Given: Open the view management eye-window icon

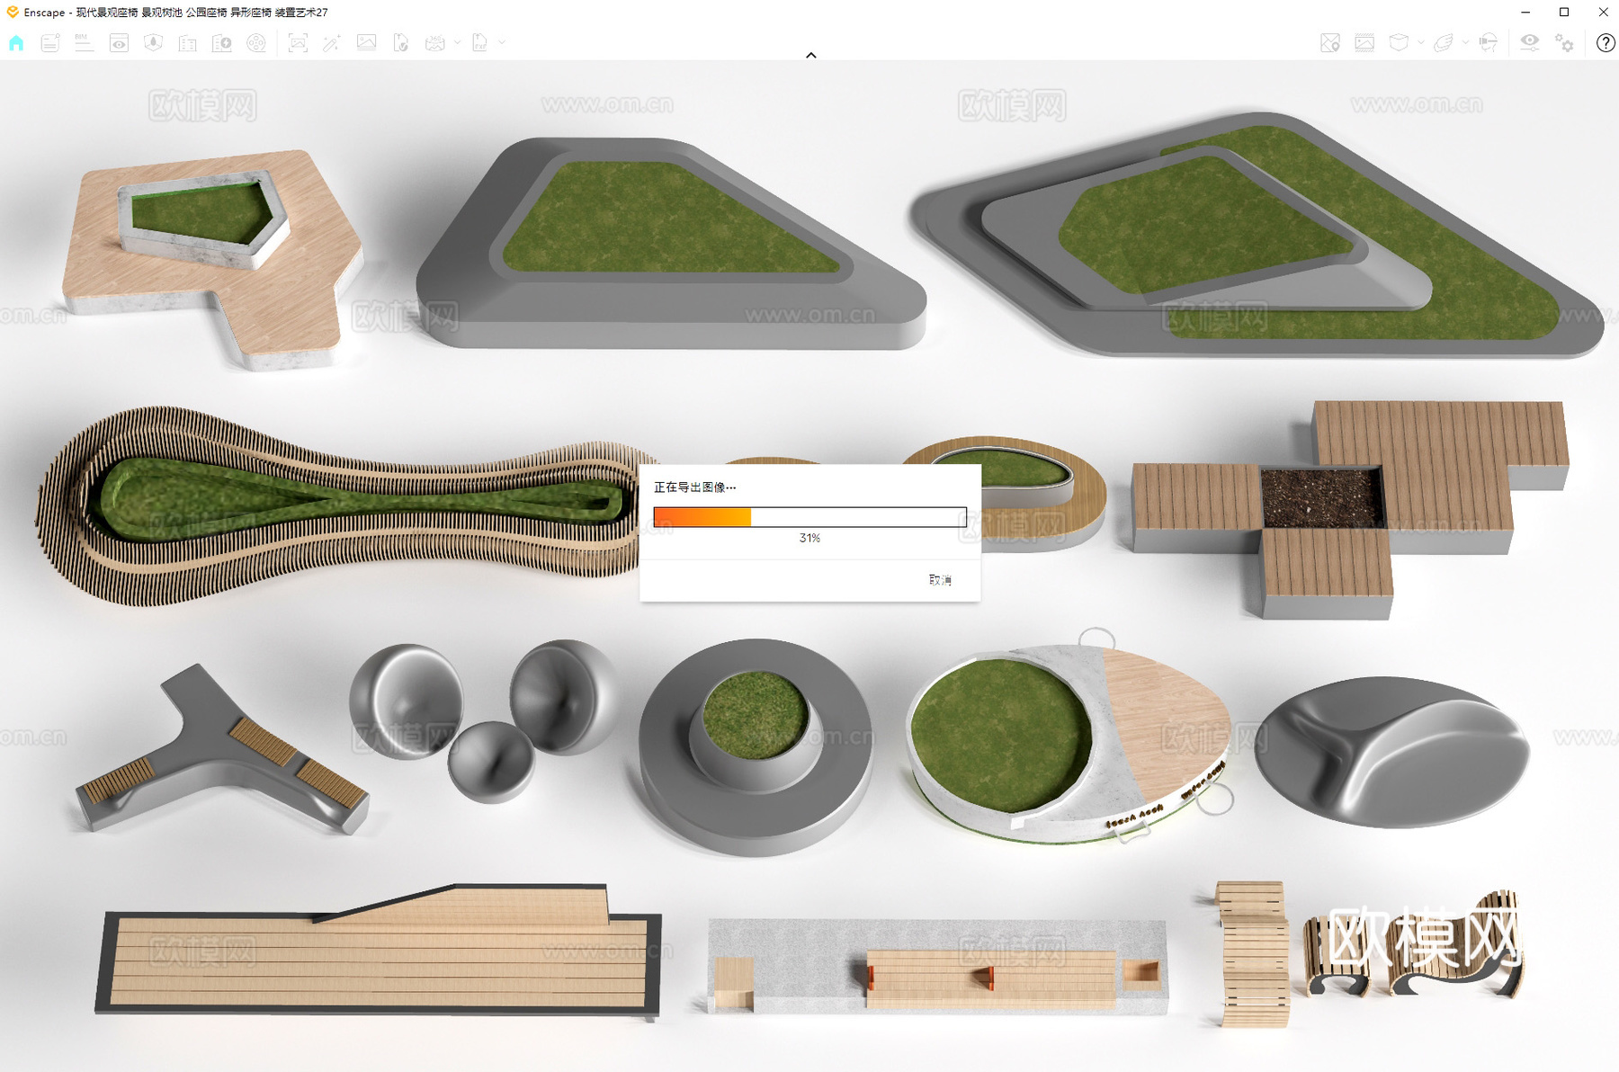Looking at the screenshot, I should pyautogui.click(x=119, y=42).
